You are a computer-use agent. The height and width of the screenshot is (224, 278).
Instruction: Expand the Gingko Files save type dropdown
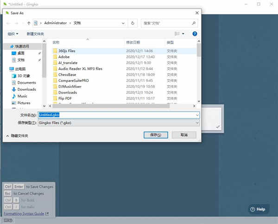pos(119,123)
